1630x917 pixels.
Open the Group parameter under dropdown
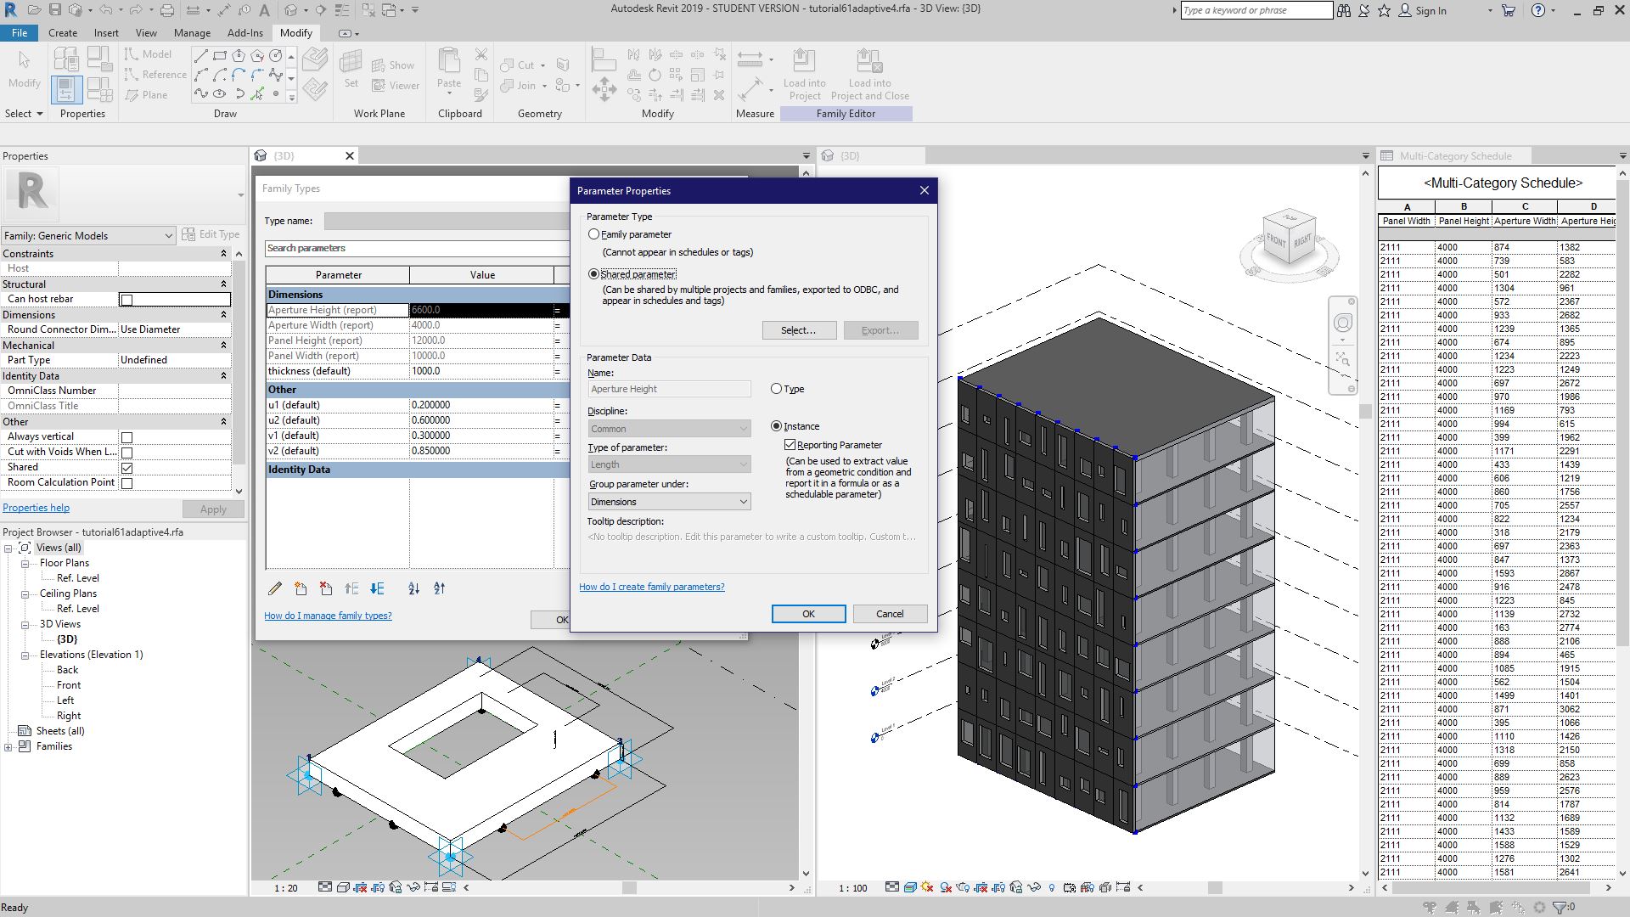669,502
